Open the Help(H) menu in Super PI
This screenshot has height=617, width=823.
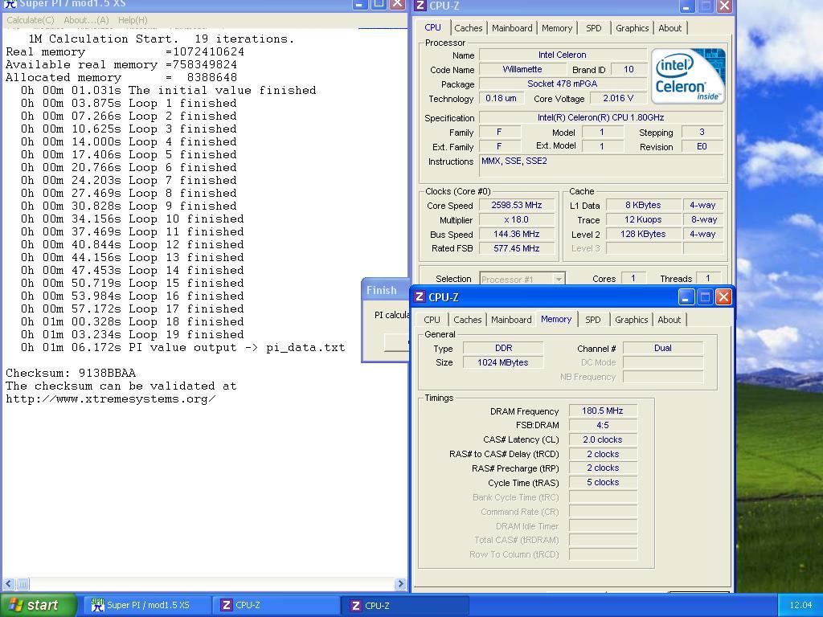pyautogui.click(x=133, y=20)
